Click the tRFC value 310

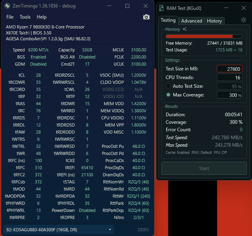tap(38, 168)
